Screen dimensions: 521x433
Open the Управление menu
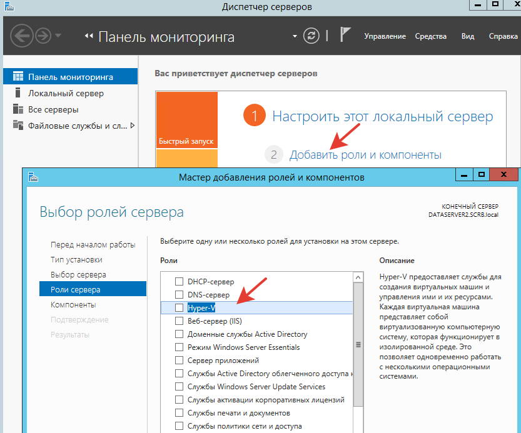tap(385, 36)
